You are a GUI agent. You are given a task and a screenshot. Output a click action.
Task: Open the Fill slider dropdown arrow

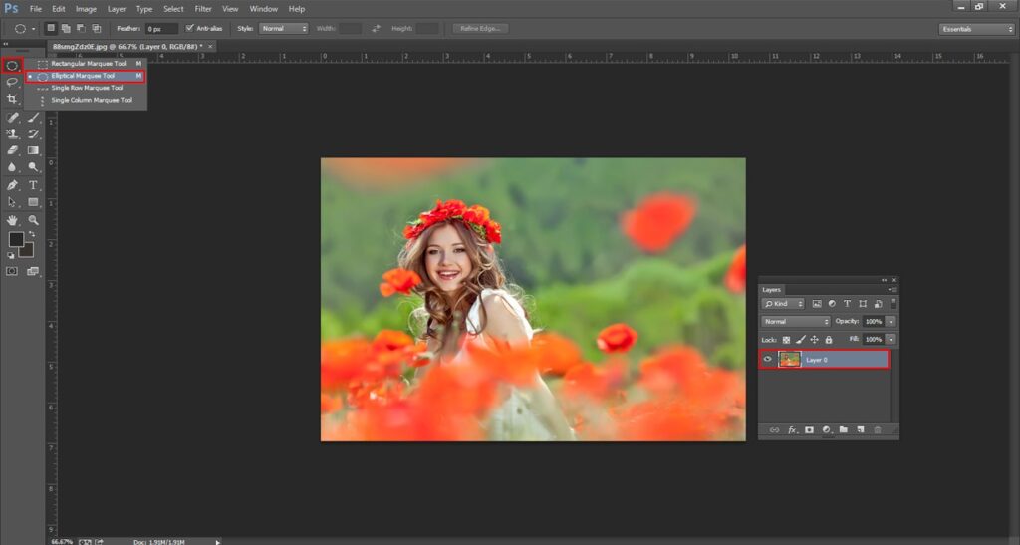click(x=891, y=340)
